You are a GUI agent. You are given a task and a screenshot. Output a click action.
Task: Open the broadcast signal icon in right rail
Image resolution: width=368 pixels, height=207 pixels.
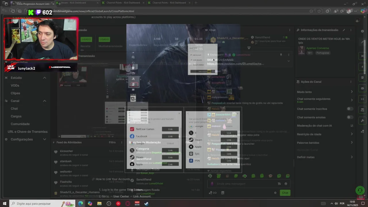362,99
